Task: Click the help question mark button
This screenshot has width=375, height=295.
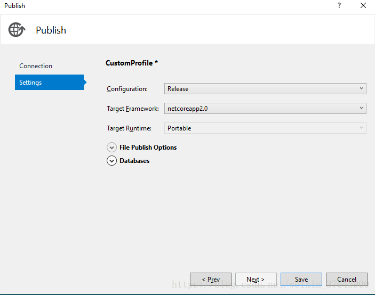Action: (x=339, y=6)
